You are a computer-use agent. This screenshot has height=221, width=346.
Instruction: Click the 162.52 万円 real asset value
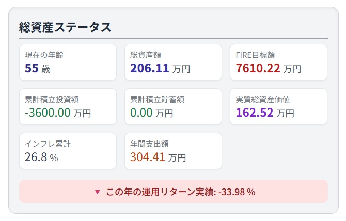pyautogui.click(x=265, y=113)
